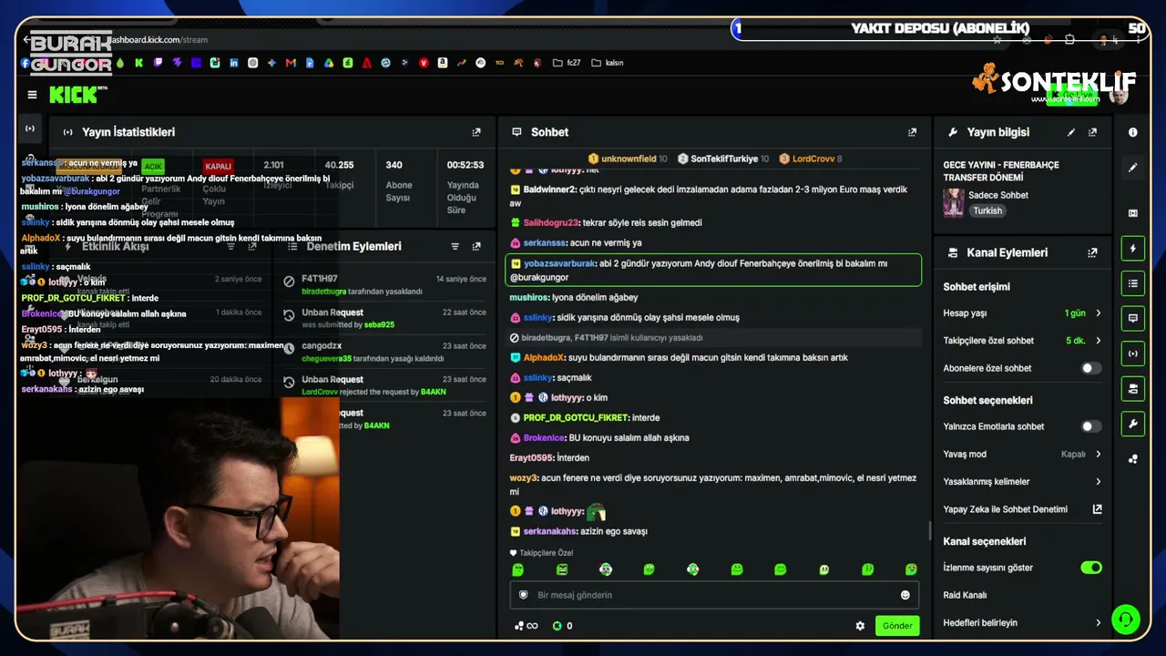Image resolution: width=1166 pixels, height=656 pixels.
Task: Click the chat panel scrollbar
Action: pos(929,530)
